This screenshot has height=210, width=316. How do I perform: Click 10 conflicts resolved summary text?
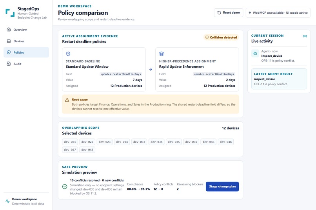point(97,180)
